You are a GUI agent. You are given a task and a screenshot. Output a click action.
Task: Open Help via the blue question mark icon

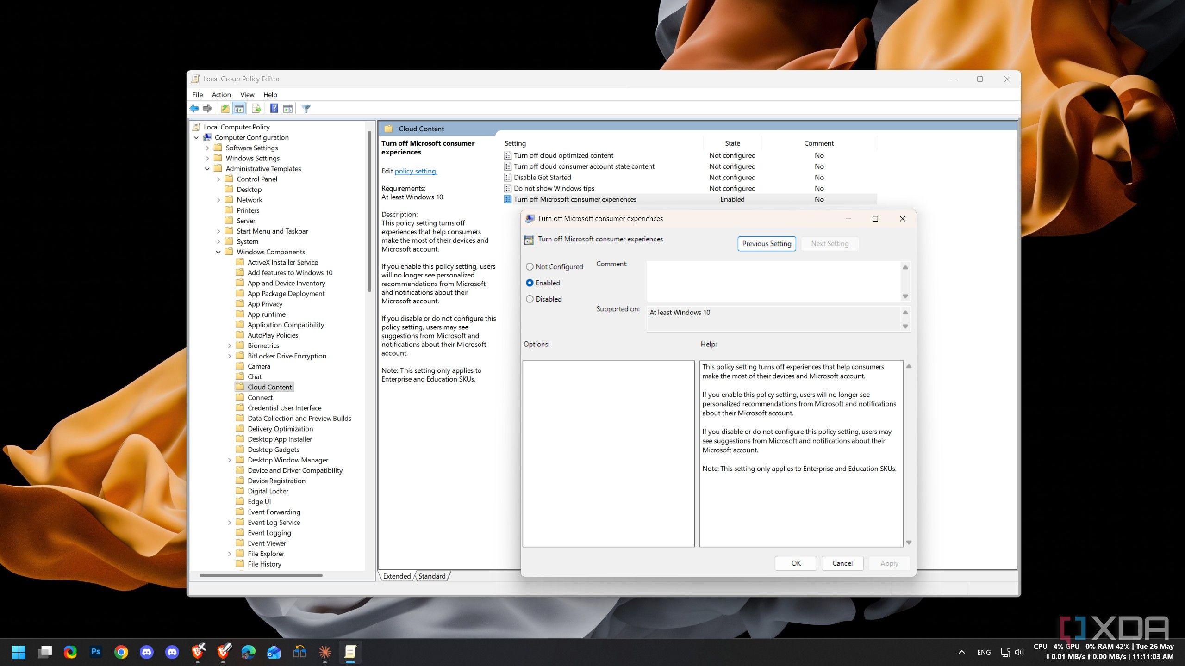coord(274,108)
